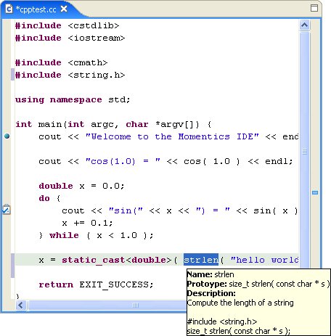Click the blue overview ruler annotation marker
331x336 pixels.
(315, 192)
